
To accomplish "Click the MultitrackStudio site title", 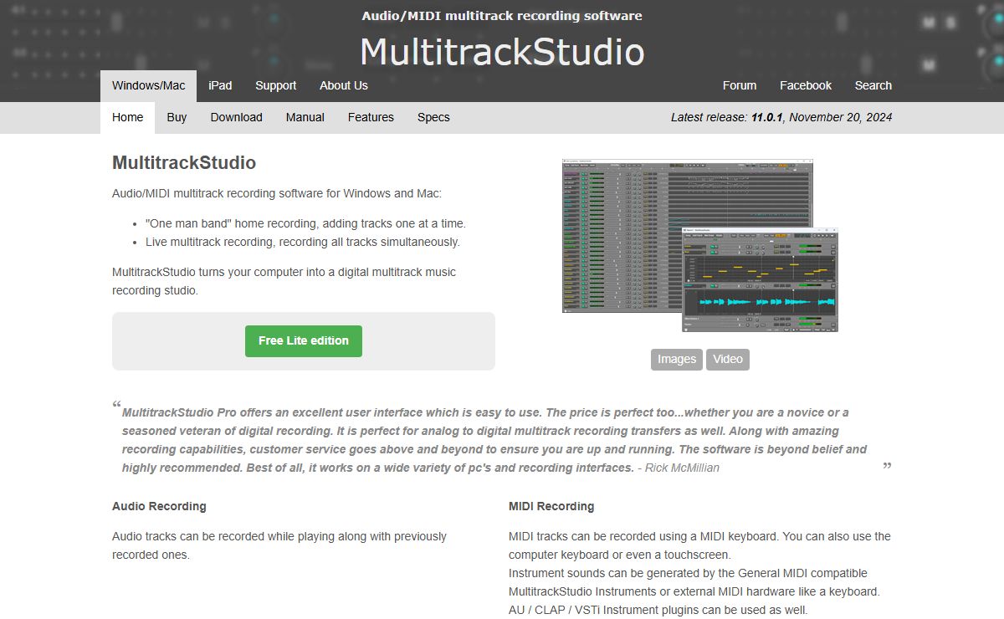I will pos(502,51).
